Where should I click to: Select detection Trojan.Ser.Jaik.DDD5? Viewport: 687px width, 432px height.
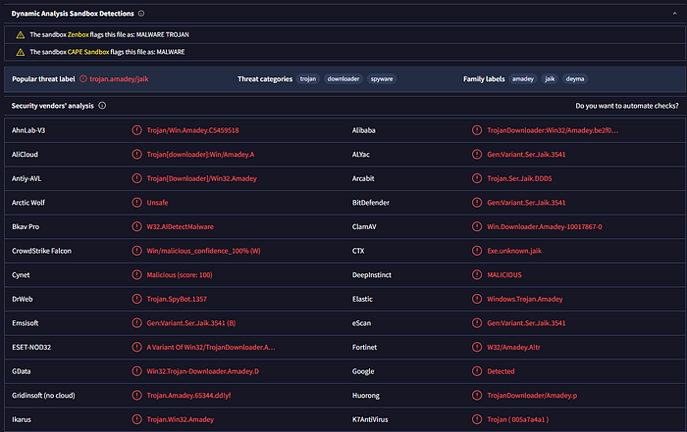519,178
